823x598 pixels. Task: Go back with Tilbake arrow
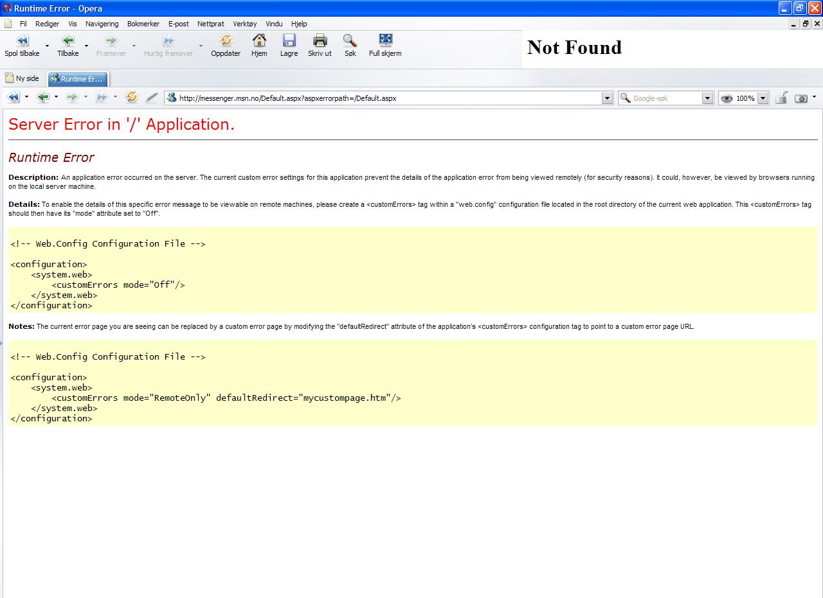pyautogui.click(x=68, y=42)
